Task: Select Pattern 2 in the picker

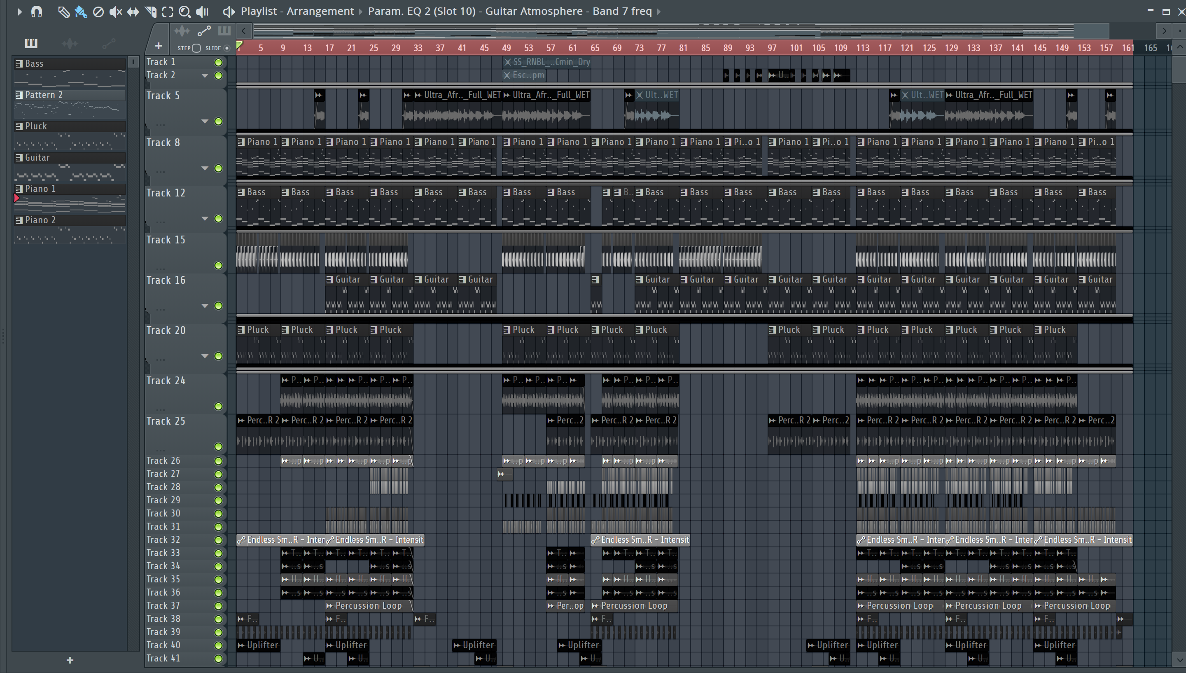Action: [70, 95]
